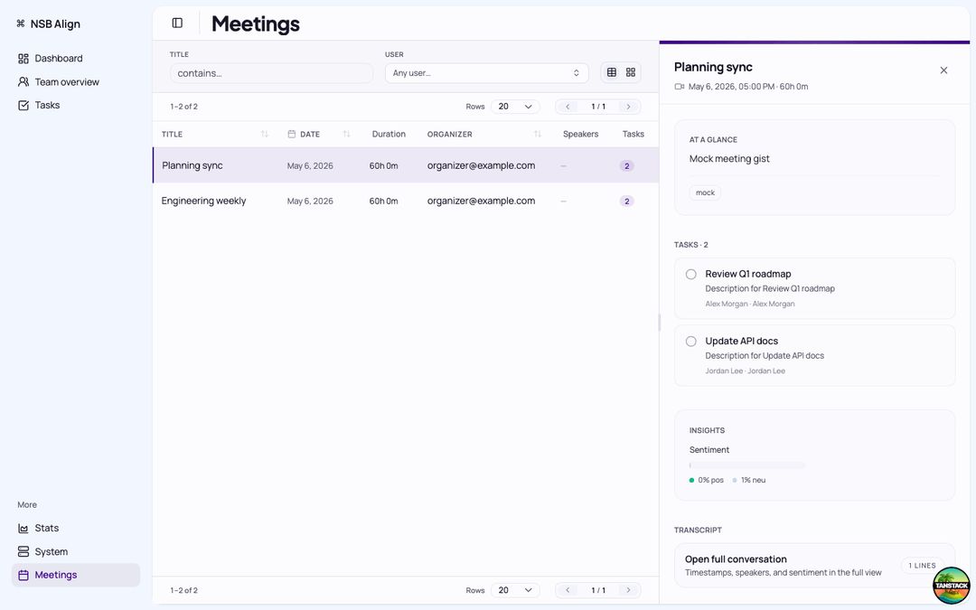Sort meetings by Organizer column
Screen dimensions: 976x610
coord(537,134)
